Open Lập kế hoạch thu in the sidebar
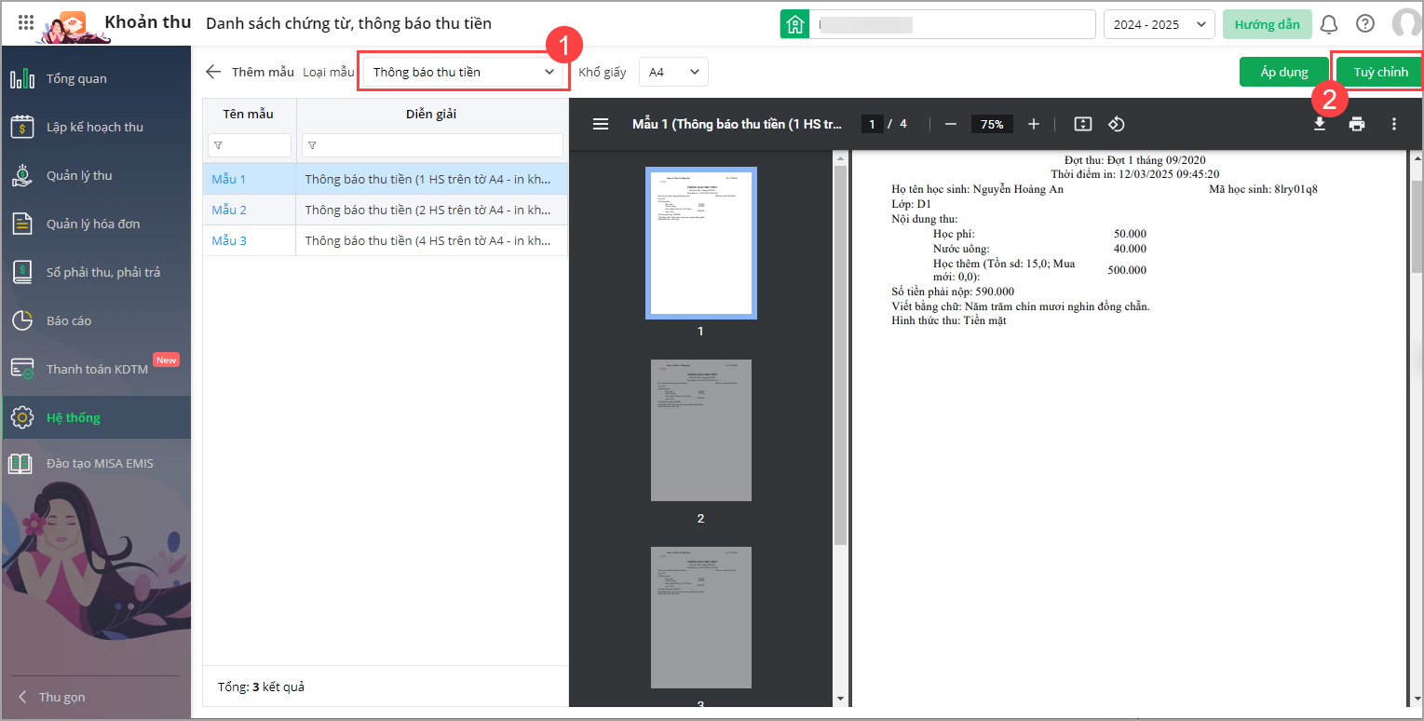Image resolution: width=1424 pixels, height=721 pixels. point(95,127)
